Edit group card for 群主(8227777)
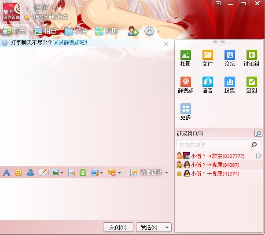Screen dimensions: 265x235 [258, 156]
